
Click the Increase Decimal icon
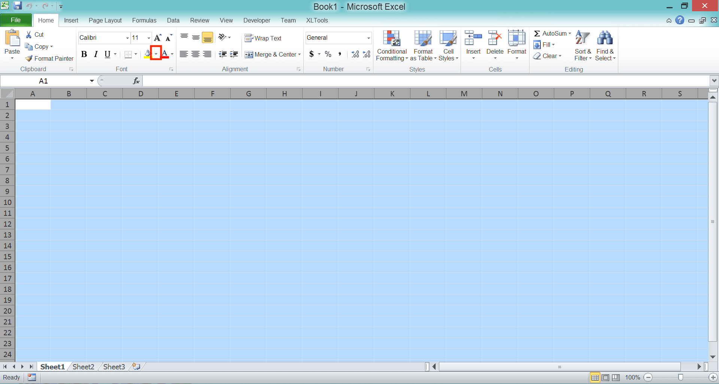coord(355,54)
